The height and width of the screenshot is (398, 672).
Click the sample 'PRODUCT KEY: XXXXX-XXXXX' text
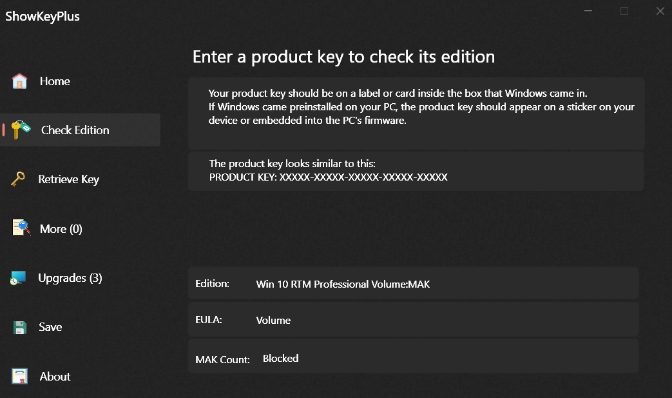329,177
